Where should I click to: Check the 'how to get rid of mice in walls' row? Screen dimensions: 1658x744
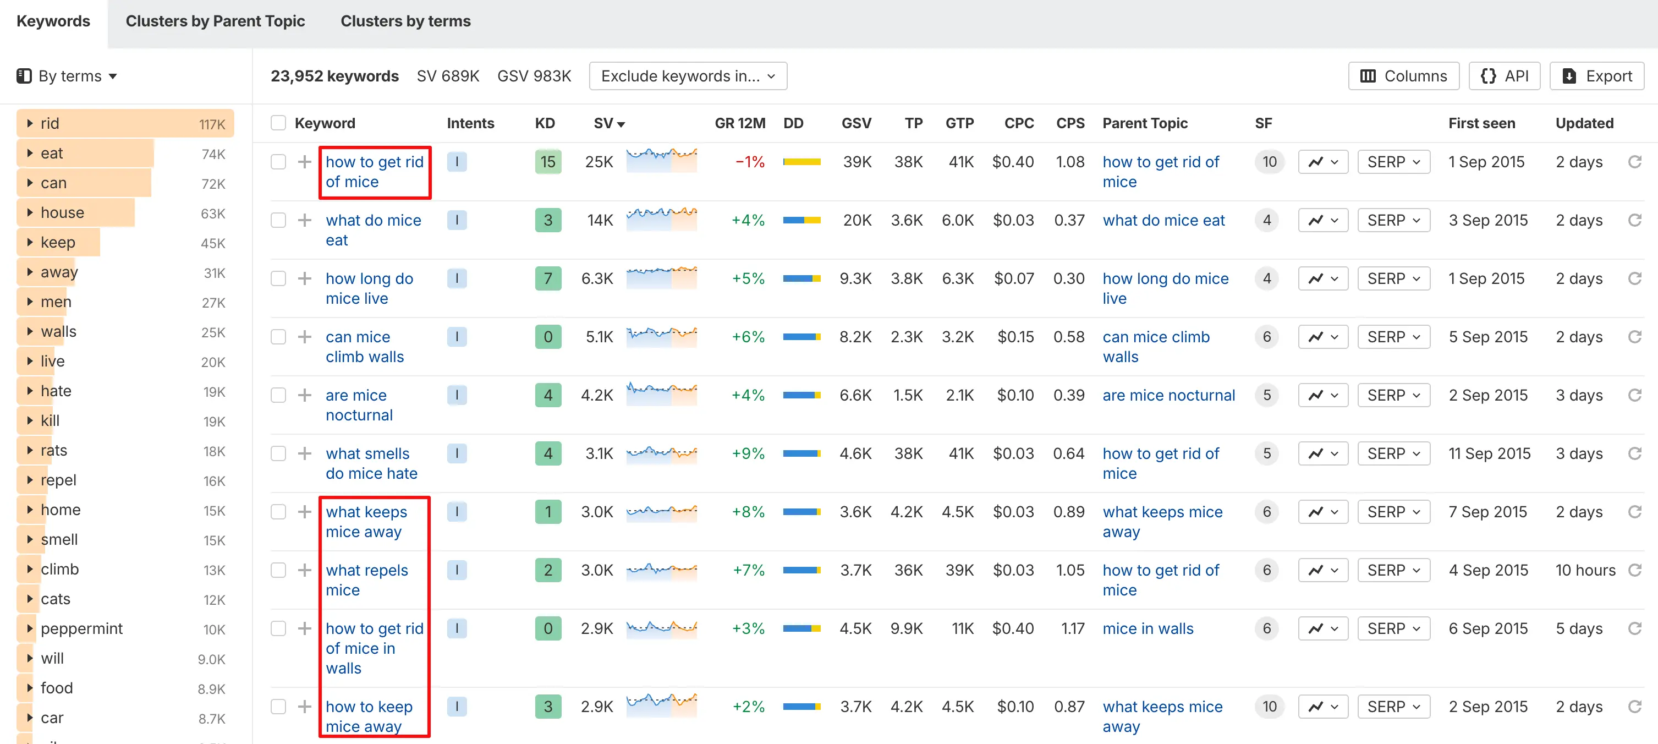[x=278, y=628]
